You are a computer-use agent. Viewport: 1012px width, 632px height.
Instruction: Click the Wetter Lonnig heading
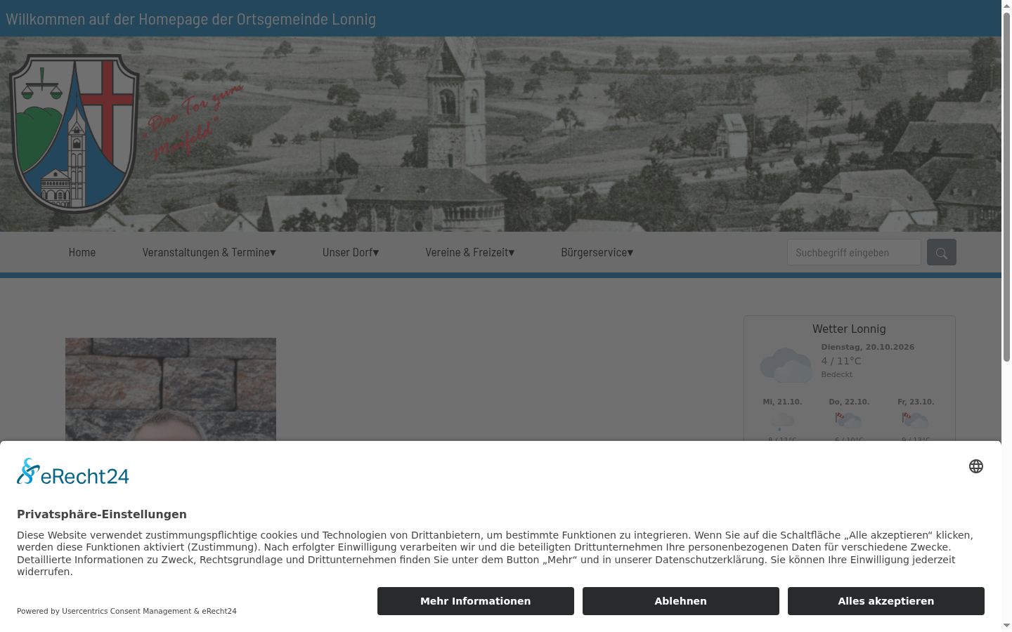pyautogui.click(x=849, y=329)
